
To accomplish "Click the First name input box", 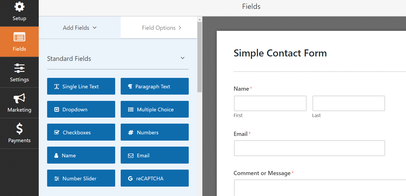I will pos(270,103).
